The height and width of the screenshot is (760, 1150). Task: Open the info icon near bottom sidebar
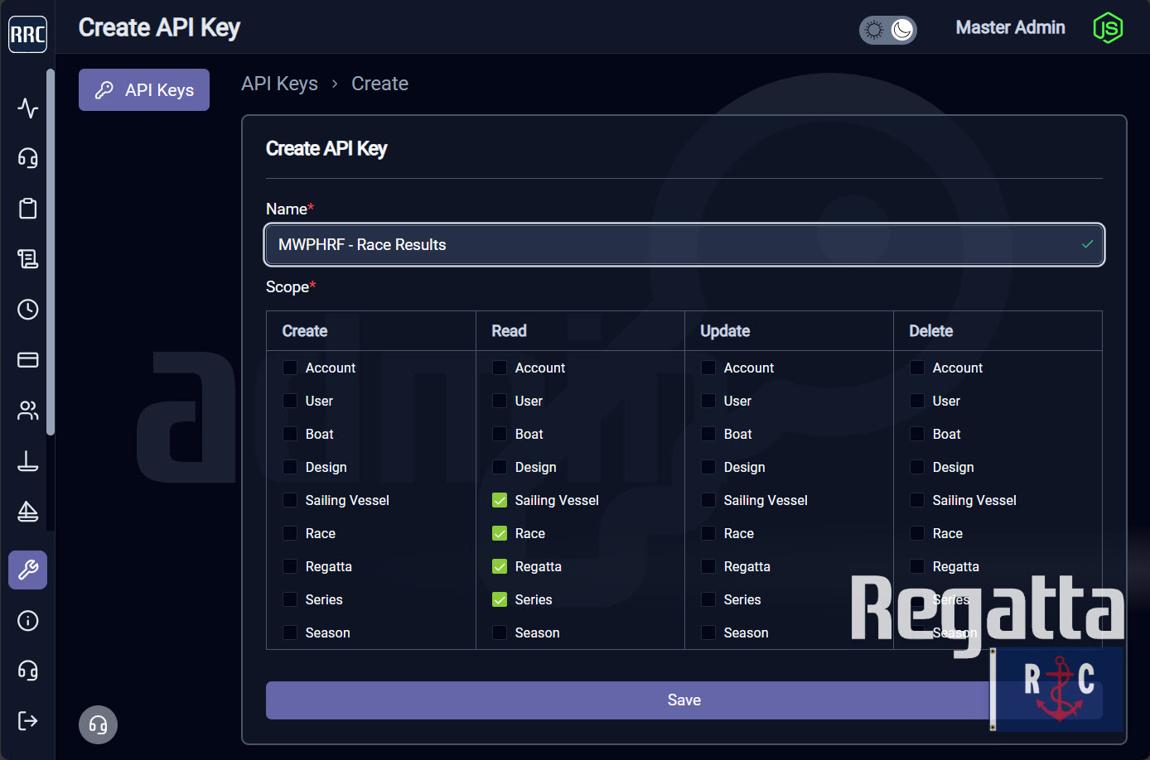point(27,620)
